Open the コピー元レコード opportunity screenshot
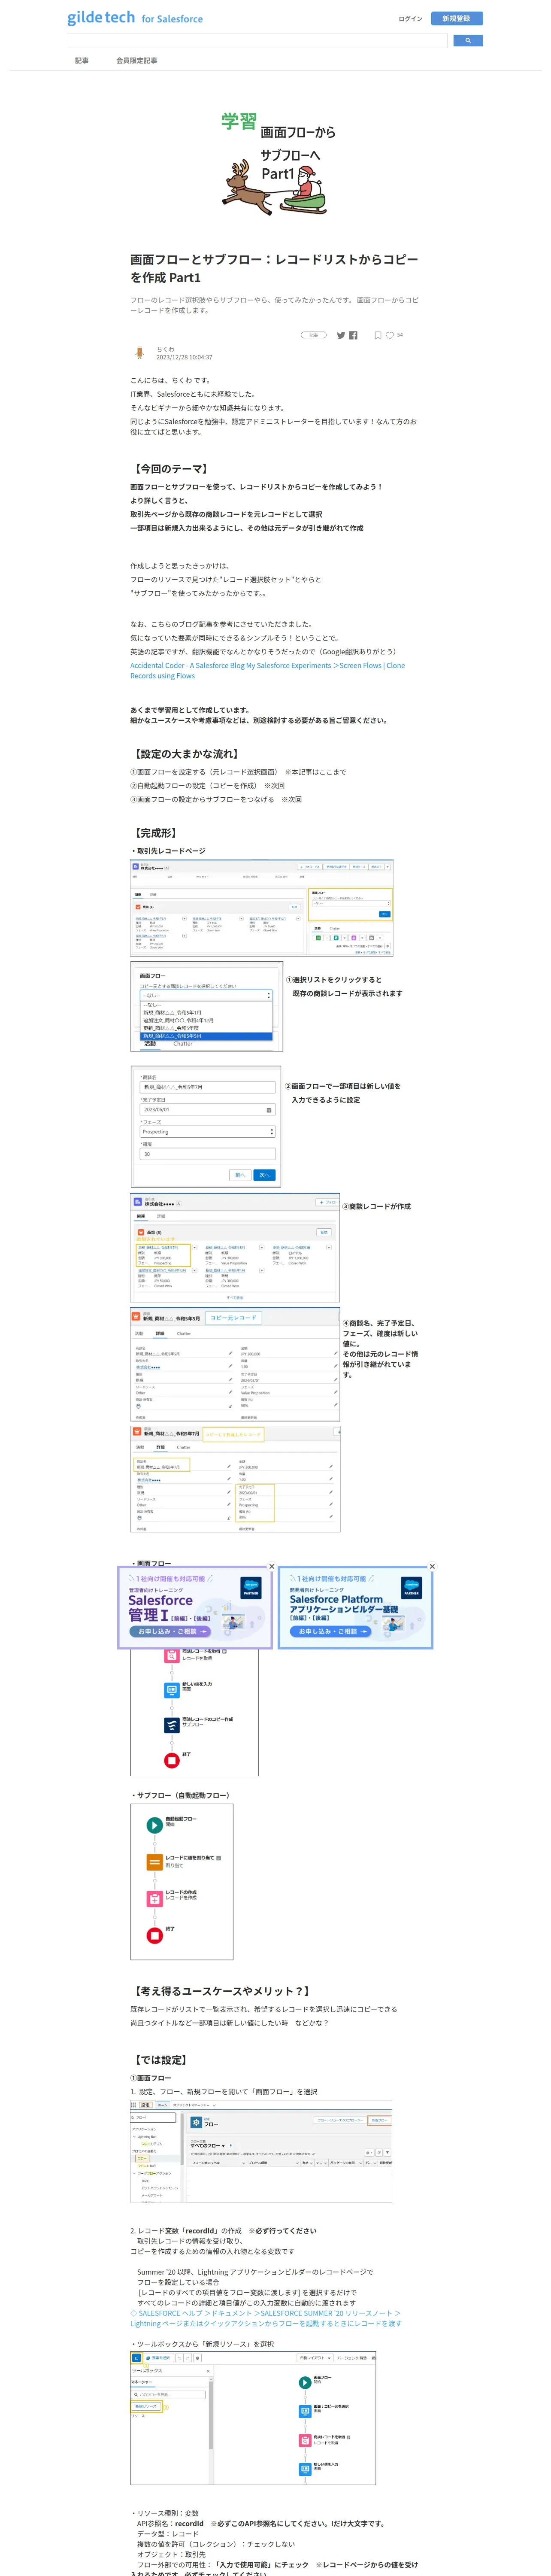This screenshot has width=551, height=2576. coord(235,1364)
